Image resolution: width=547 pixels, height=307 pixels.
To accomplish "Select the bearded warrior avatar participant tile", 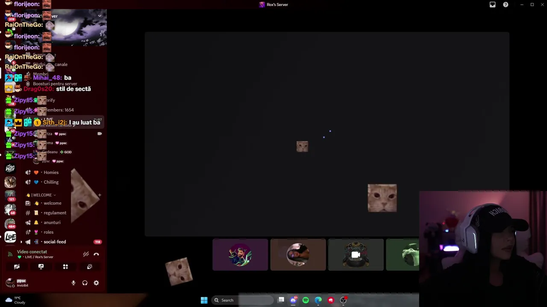I will click(240, 255).
